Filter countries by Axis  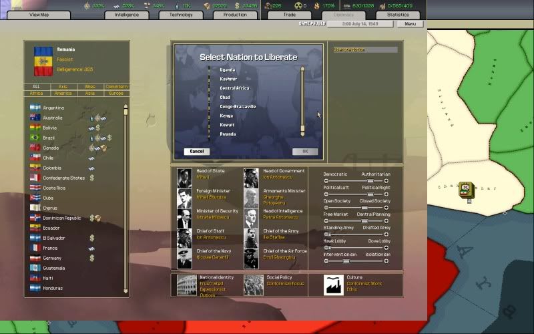point(63,87)
